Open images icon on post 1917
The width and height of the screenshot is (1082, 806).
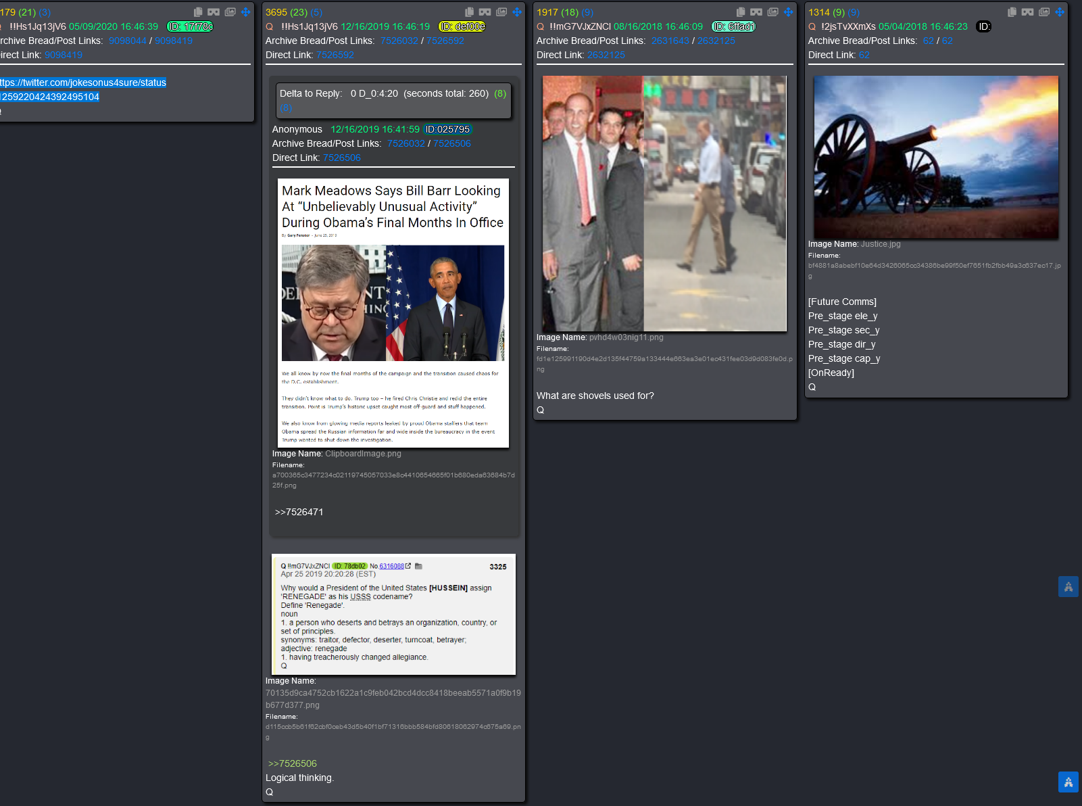(x=773, y=12)
